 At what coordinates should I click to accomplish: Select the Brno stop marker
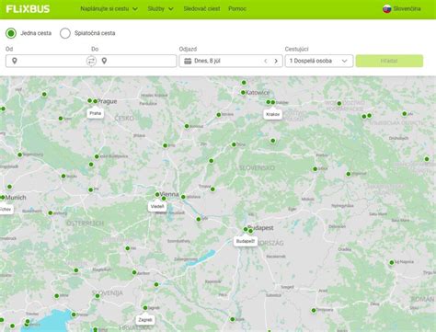pos(165,145)
